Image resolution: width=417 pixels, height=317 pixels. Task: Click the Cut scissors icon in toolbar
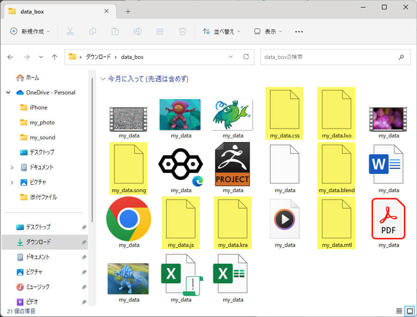click(x=70, y=31)
